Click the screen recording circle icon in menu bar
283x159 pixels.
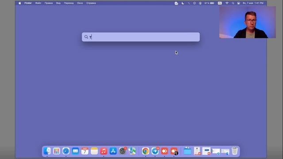[x=195, y=3]
